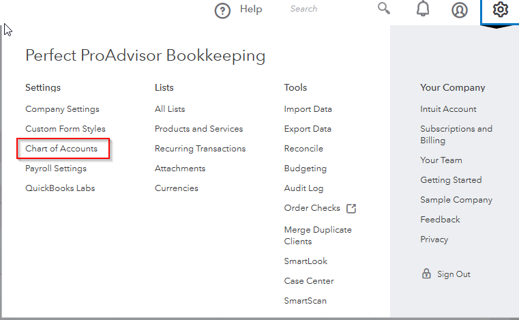The height and width of the screenshot is (320, 519).
Task: Click the Your Company heading
Action: (452, 88)
